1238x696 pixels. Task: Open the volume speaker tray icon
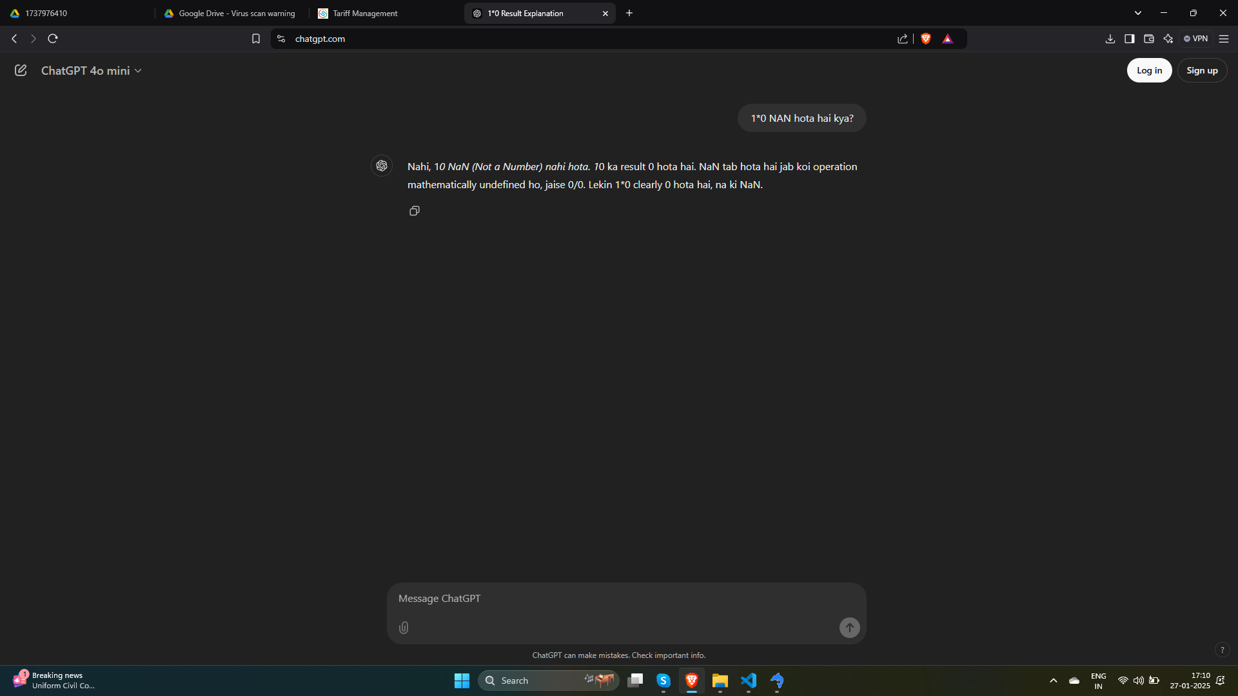(x=1139, y=681)
